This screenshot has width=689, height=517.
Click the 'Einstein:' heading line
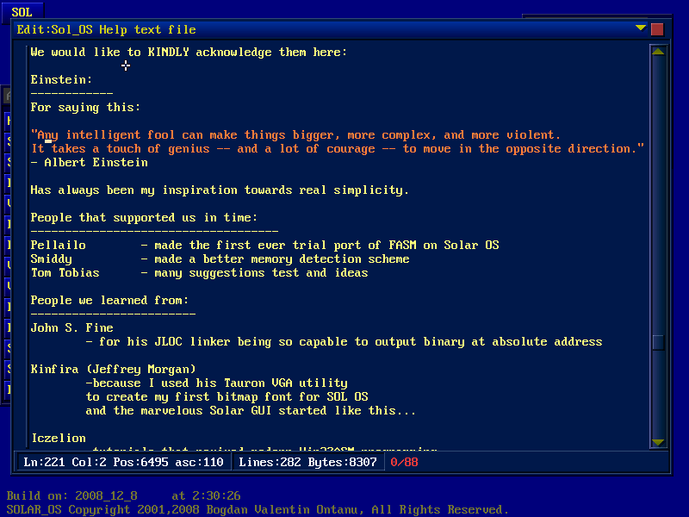[x=61, y=79]
